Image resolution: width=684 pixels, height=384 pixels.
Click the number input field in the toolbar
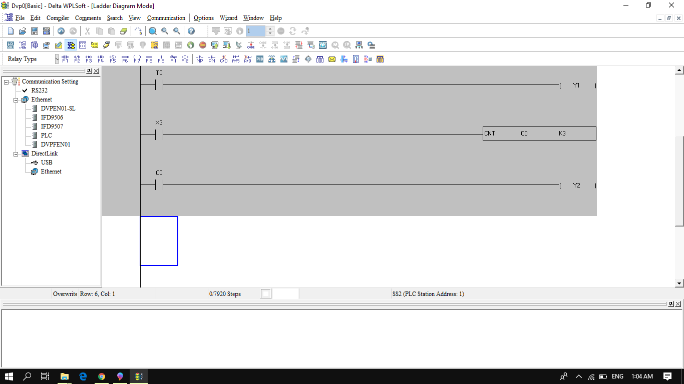pyautogui.click(x=256, y=31)
